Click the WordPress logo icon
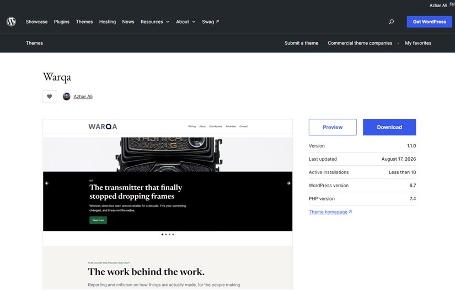The image size is (455, 290). click(x=12, y=22)
